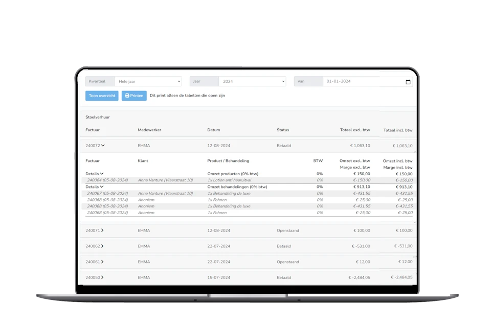This screenshot has width=491, height=327.
Task: Expand invoice 240050 chevron
Action: (x=102, y=277)
